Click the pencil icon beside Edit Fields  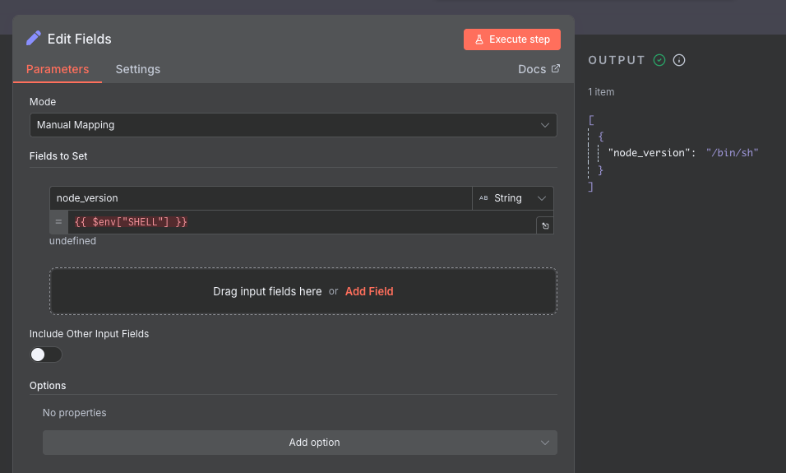[34, 39]
